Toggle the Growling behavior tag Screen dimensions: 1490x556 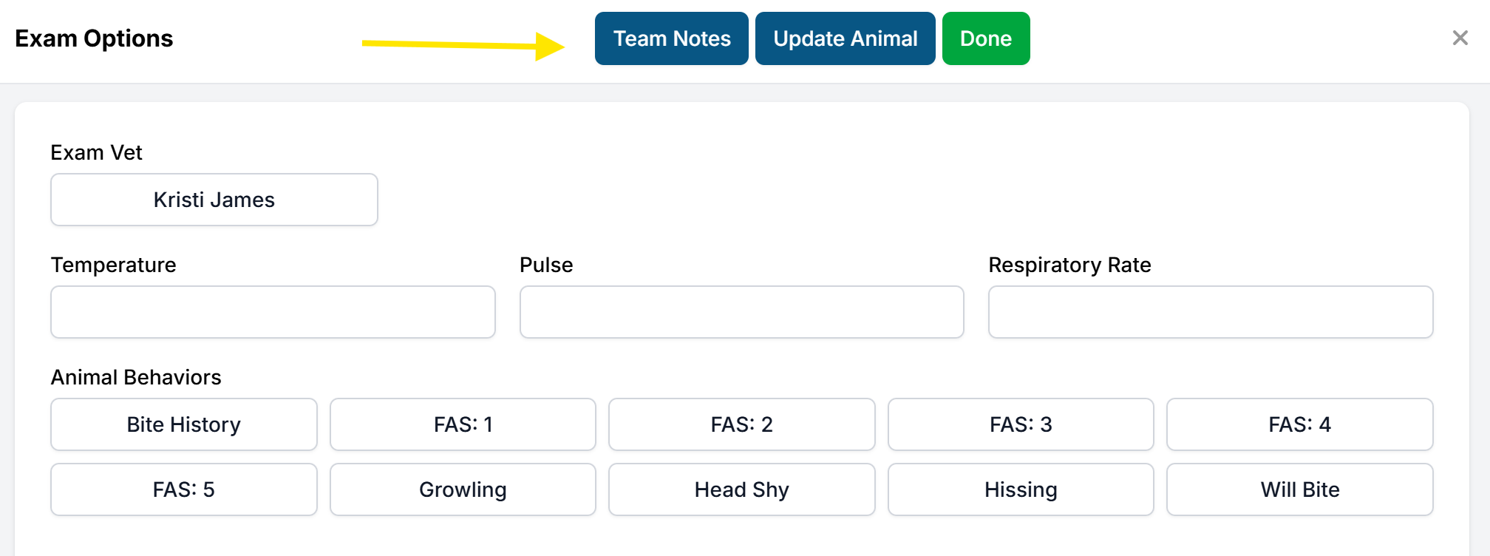point(463,489)
